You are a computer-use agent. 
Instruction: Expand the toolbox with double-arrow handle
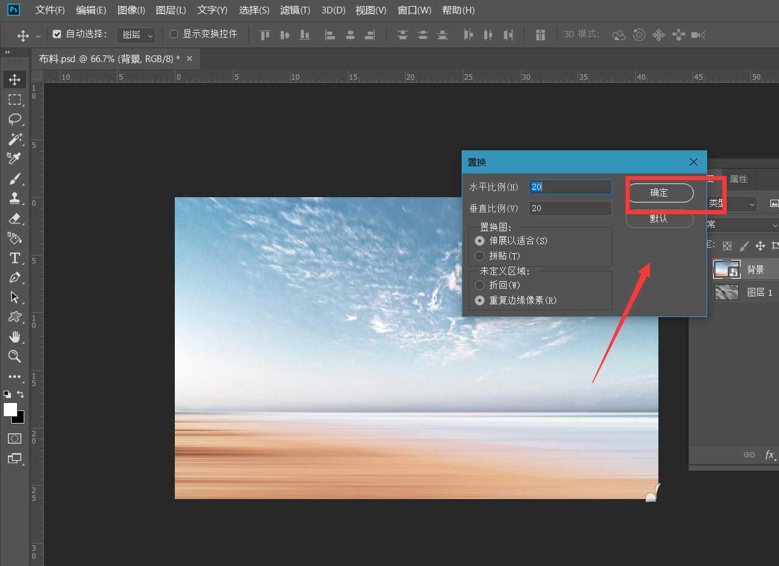7,53
